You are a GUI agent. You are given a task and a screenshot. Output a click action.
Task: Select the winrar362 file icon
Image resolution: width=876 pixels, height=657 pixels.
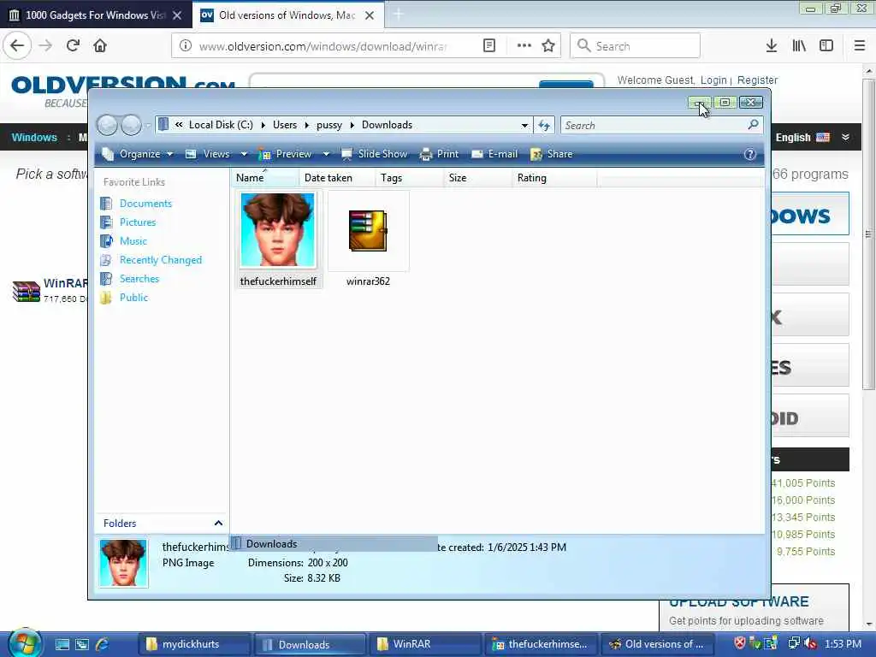[368, 230]
